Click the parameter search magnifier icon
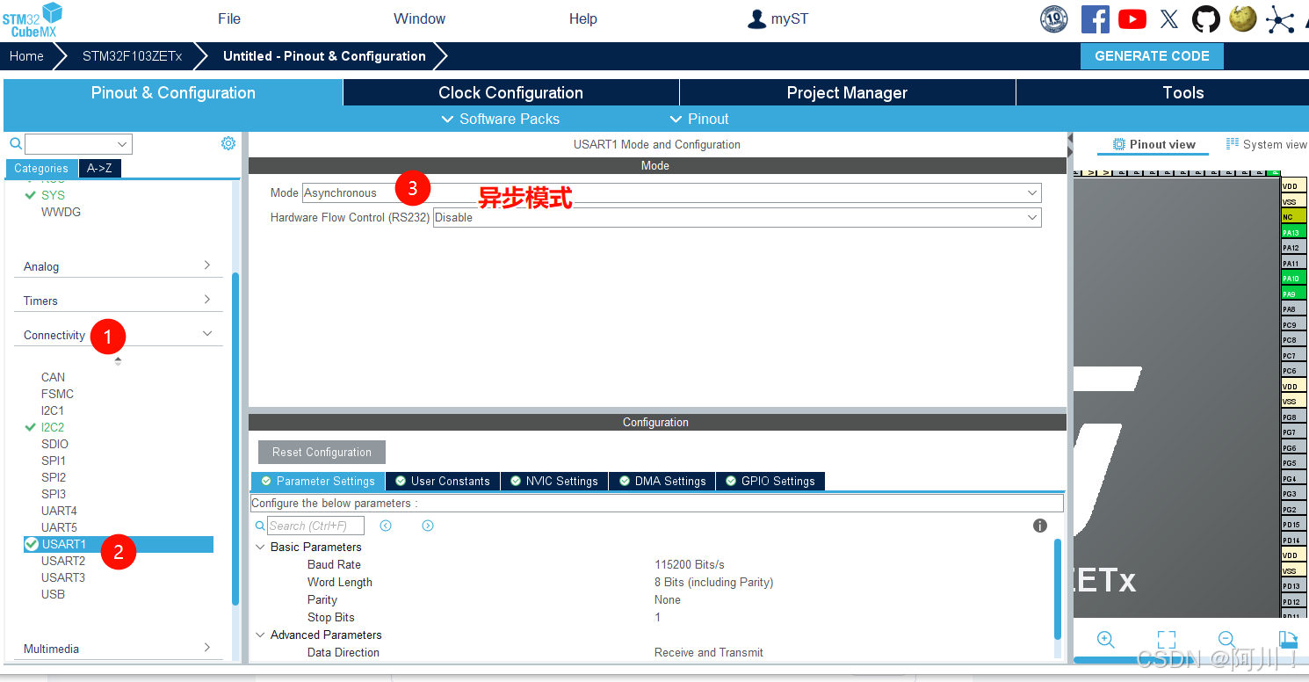 click(x=260, y=526)
